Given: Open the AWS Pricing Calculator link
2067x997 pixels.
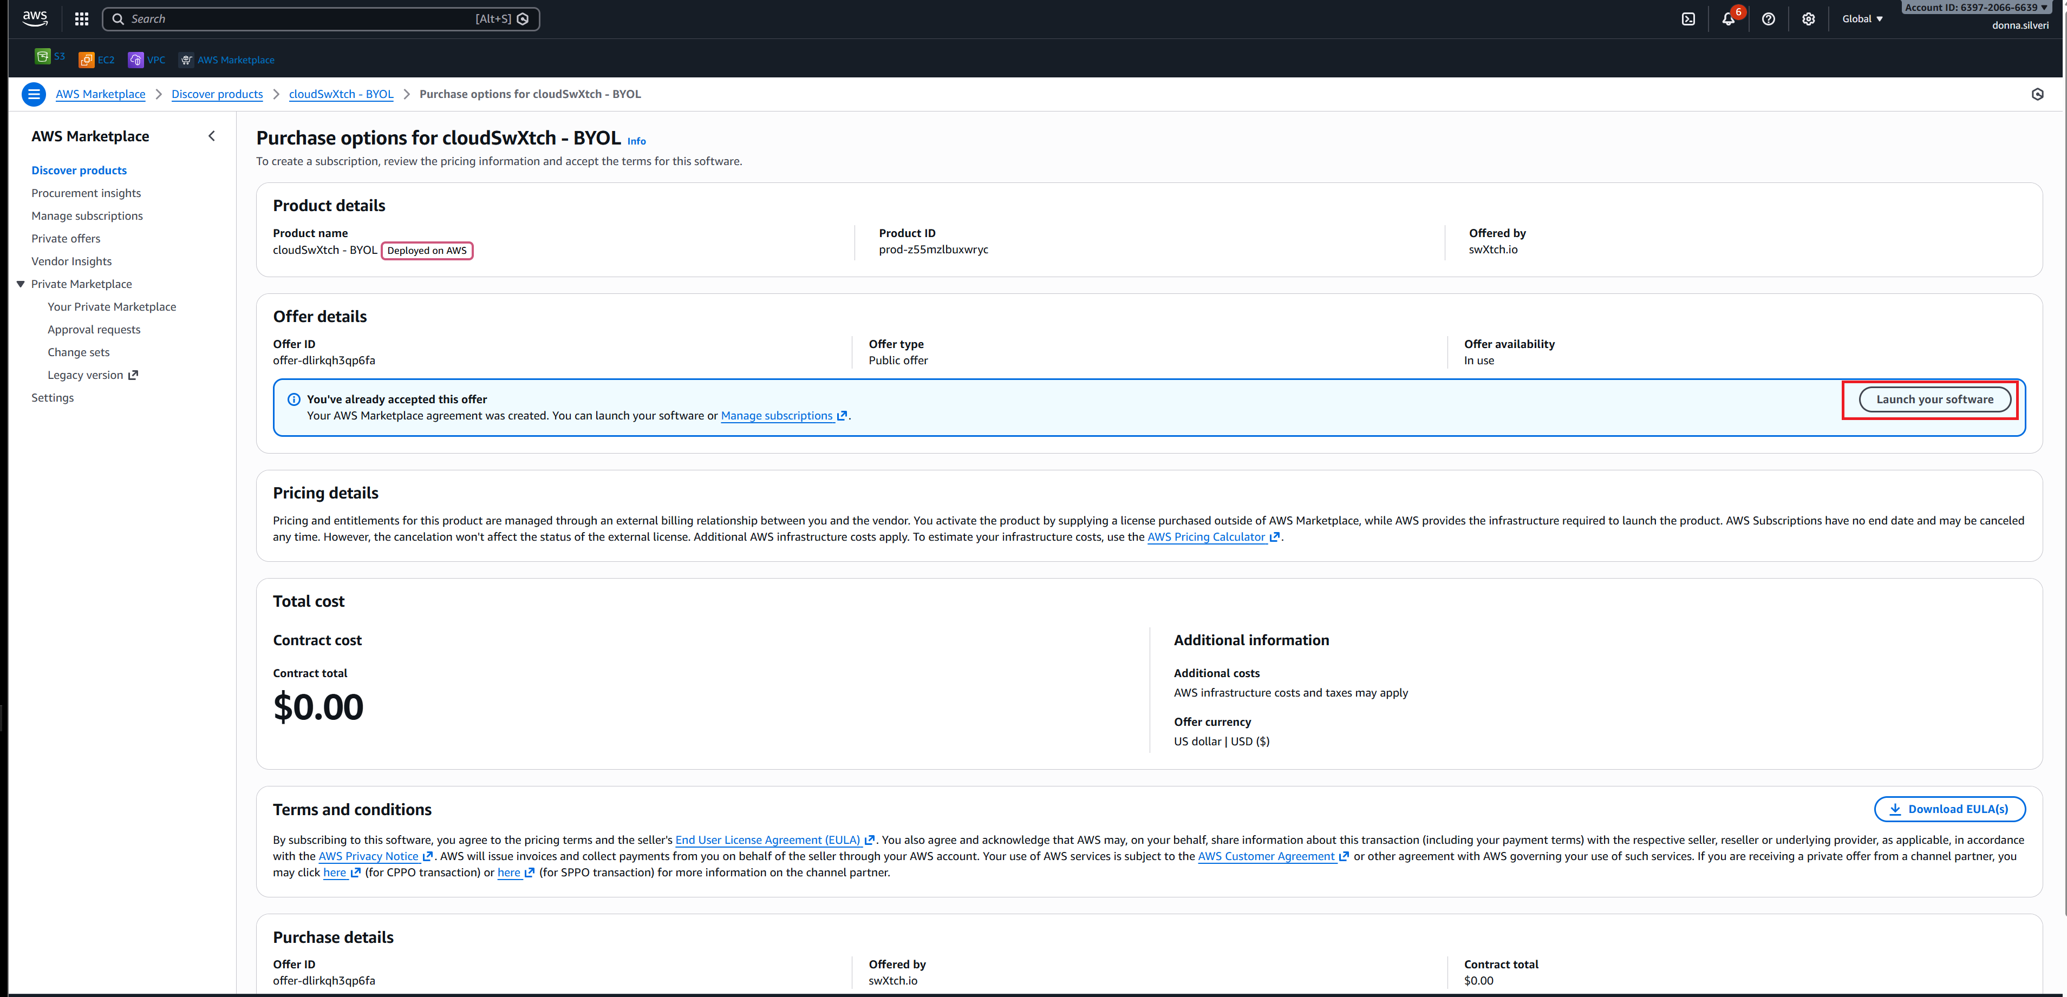Looking at the screenshot, I should point(1206,537).
